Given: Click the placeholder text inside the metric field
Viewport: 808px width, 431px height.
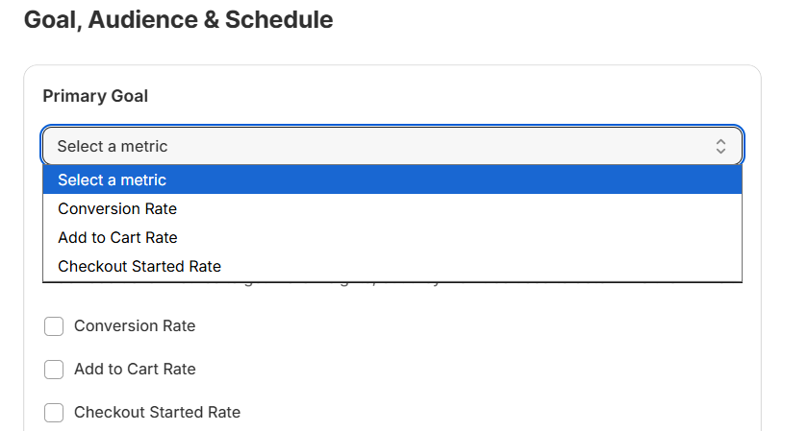Looking at the screenshot, I should [x=112, y=146].
